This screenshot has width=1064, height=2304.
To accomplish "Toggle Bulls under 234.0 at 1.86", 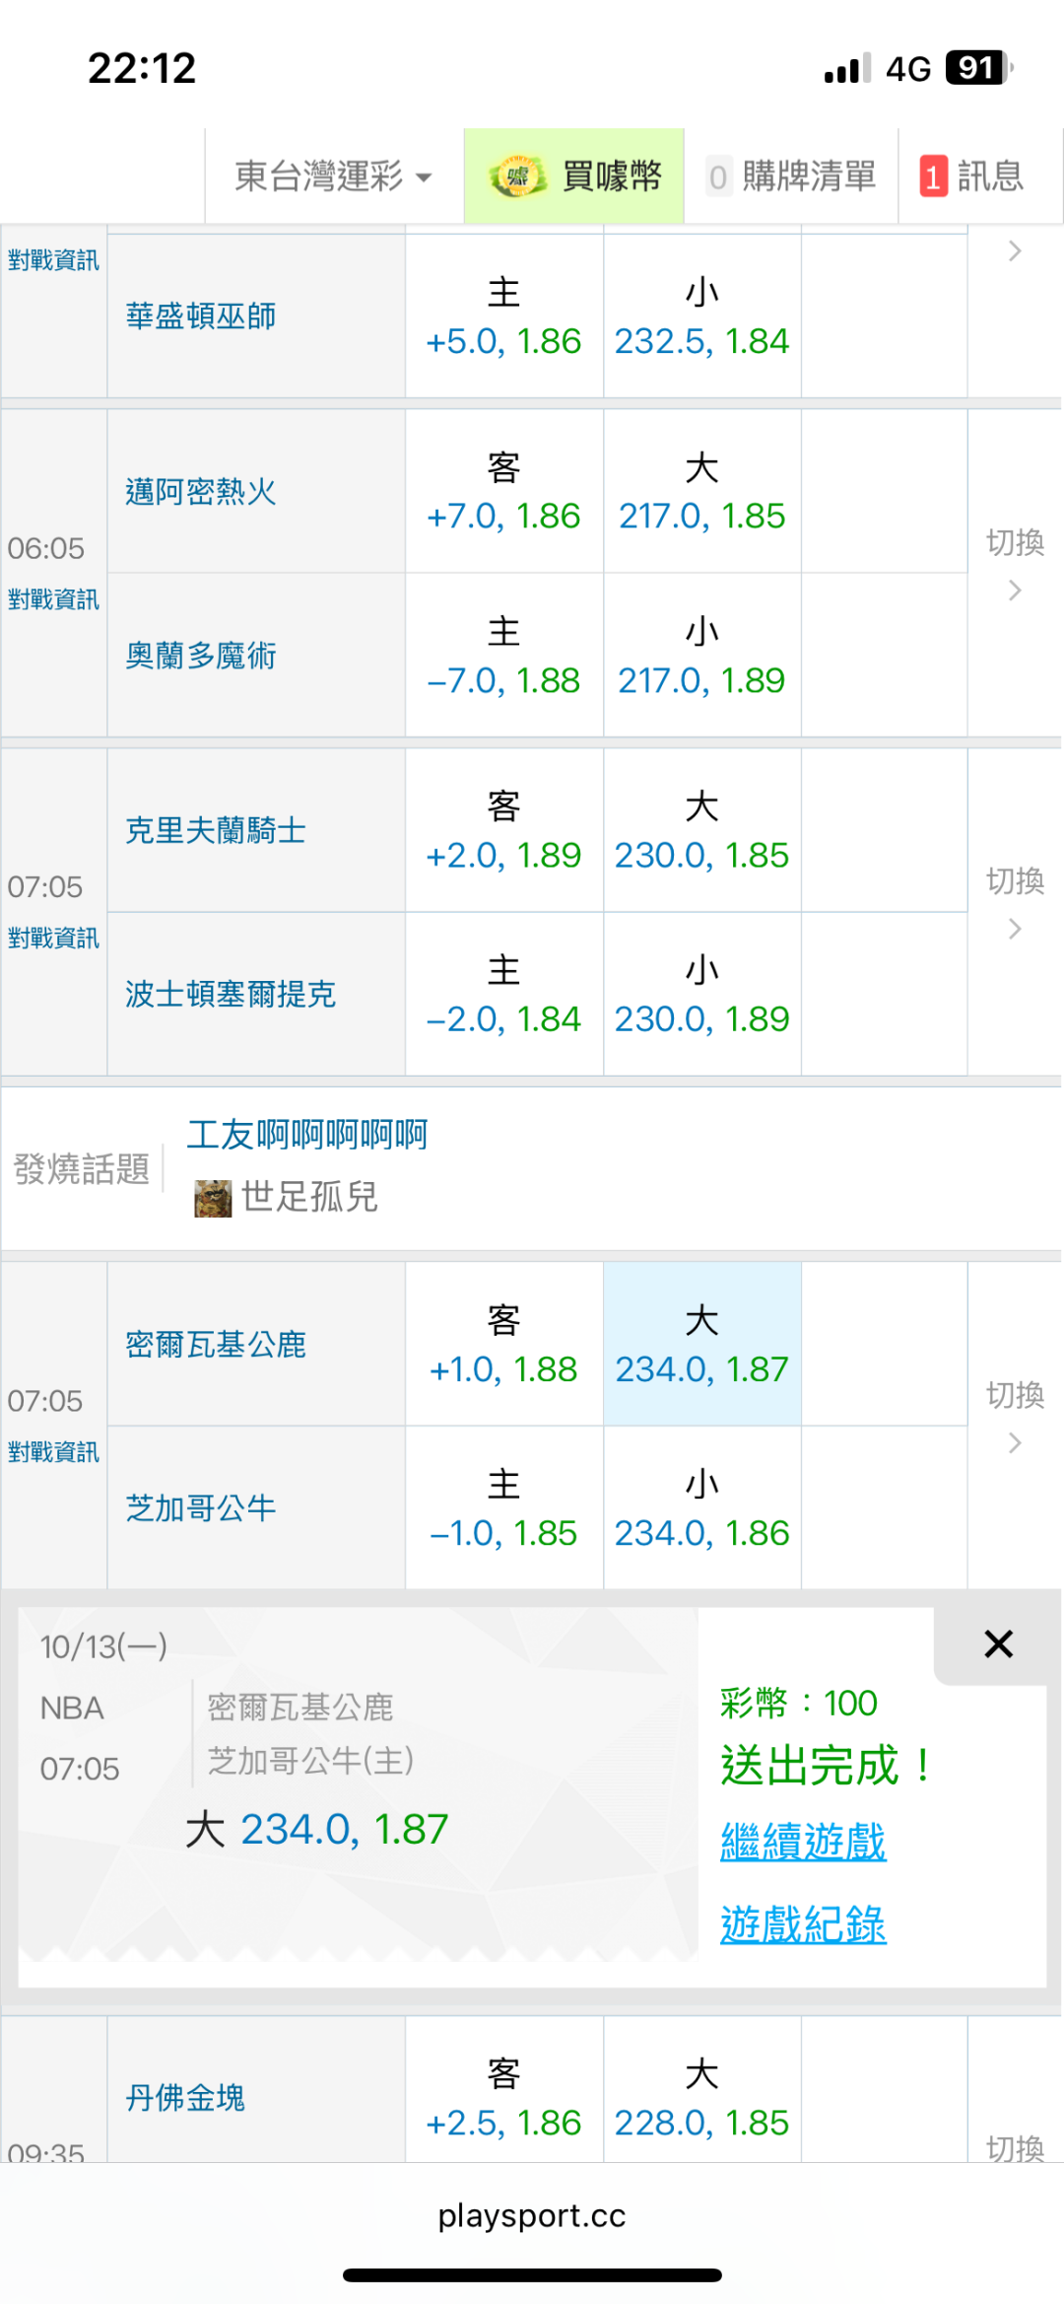I will tap(701, 1508).
